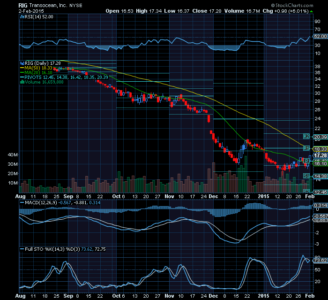Click the candlestick icon beside RIG (Daily)
The image size is (328, 300).
[x=22, y=63]
